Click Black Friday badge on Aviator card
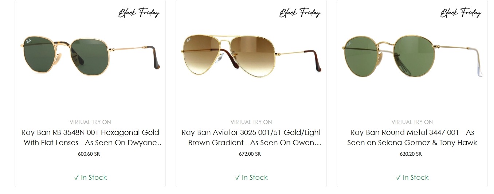This screenshot has height=194, width=494. tap(300, 13)
